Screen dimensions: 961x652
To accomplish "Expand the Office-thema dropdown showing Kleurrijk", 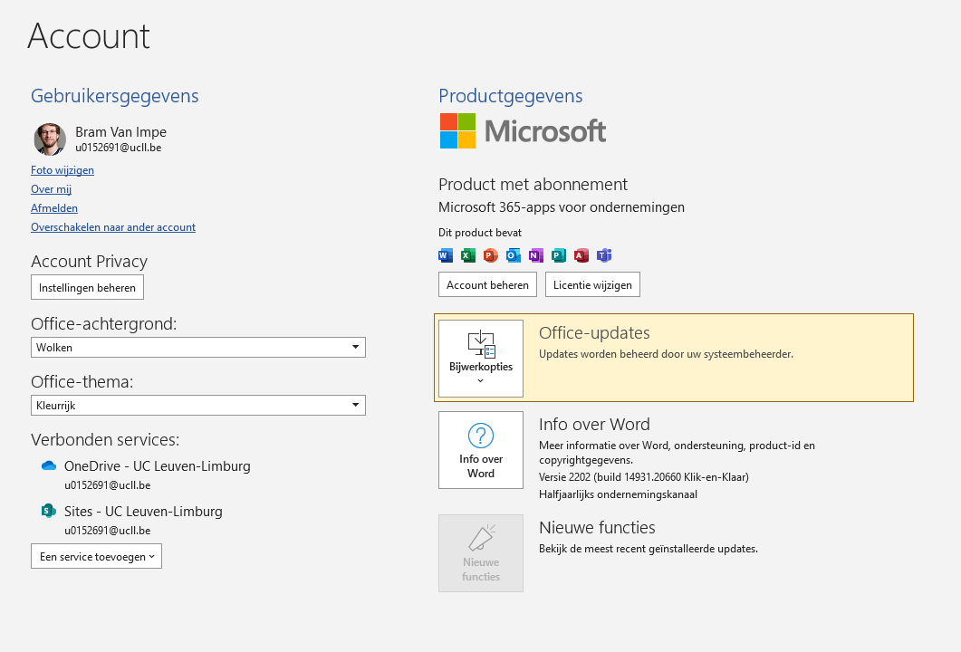I will click(198, 406).
